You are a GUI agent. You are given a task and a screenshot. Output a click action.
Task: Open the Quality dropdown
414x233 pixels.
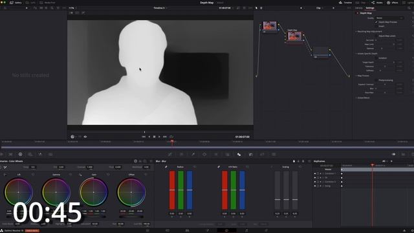[389, 18]
